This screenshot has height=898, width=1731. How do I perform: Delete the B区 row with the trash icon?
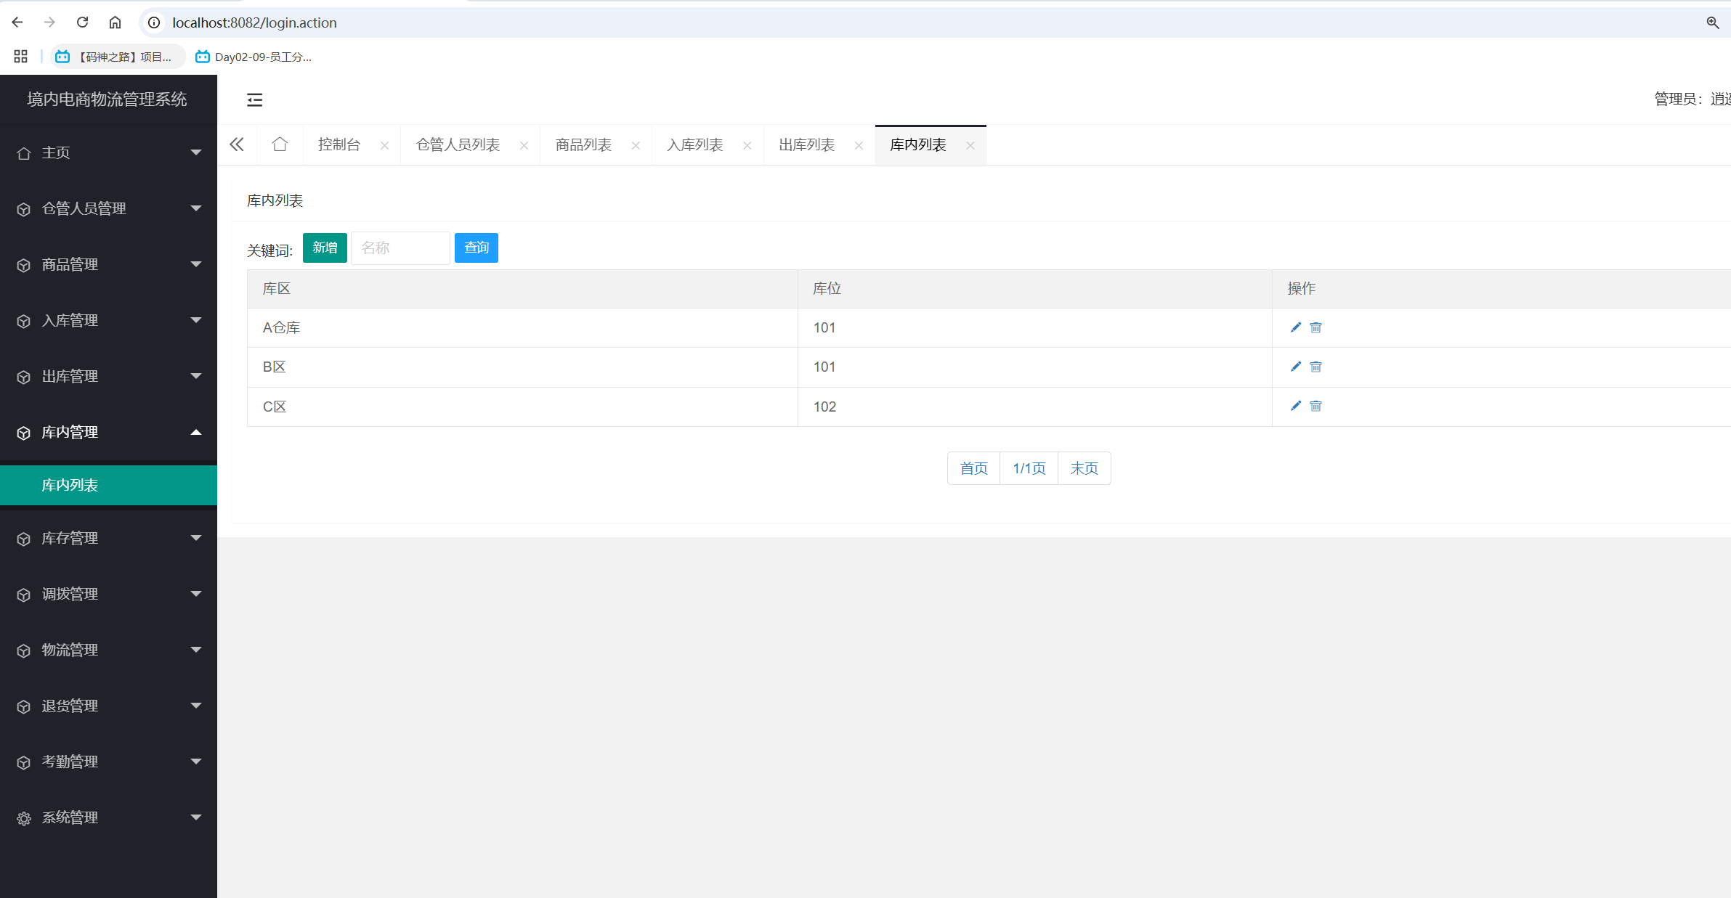tap(1316, 367)
